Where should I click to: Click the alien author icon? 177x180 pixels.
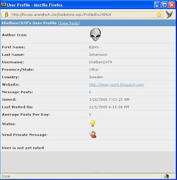95,35
